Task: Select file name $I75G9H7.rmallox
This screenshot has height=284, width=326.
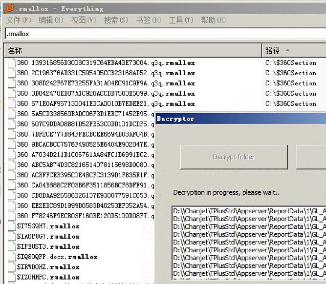Action: click(x=48, y=226)
